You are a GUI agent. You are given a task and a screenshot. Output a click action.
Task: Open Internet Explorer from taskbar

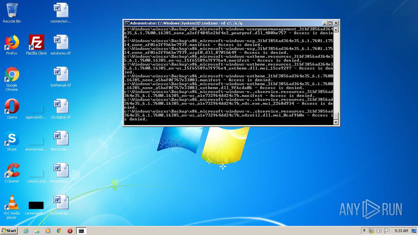tap(26, 231)
